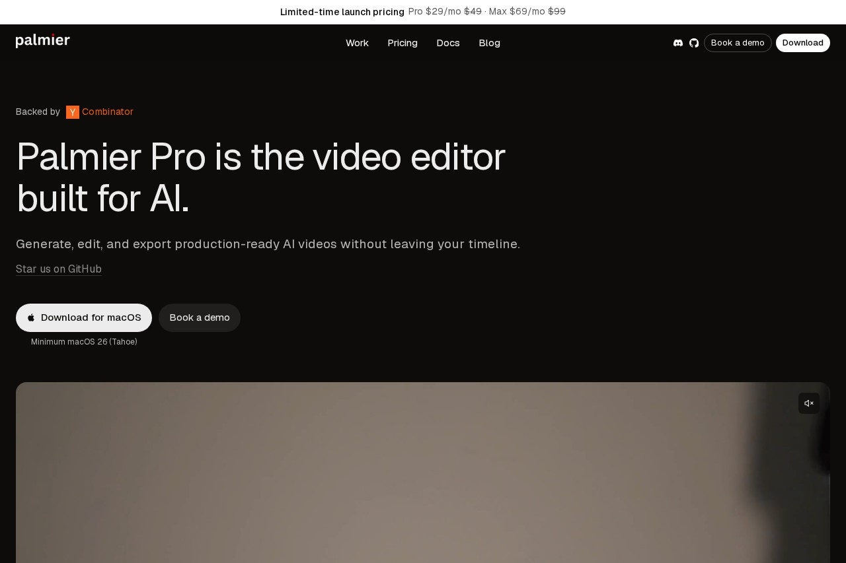Image resolution: width=846 pixels, height=563 pixels.
Task: Click the header Download button
Action: click(803, 43)
